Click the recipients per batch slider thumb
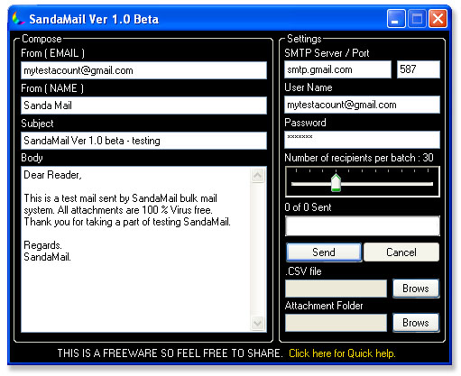461x376 pixels. [x=336, y=182]
